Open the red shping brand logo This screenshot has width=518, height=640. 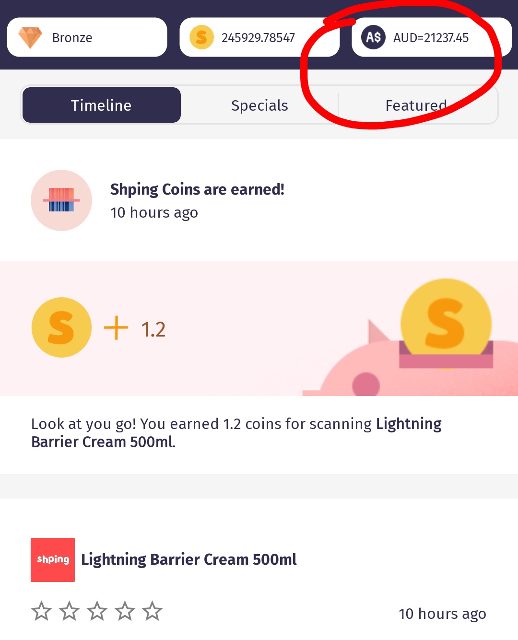click(x=53, y=560)
